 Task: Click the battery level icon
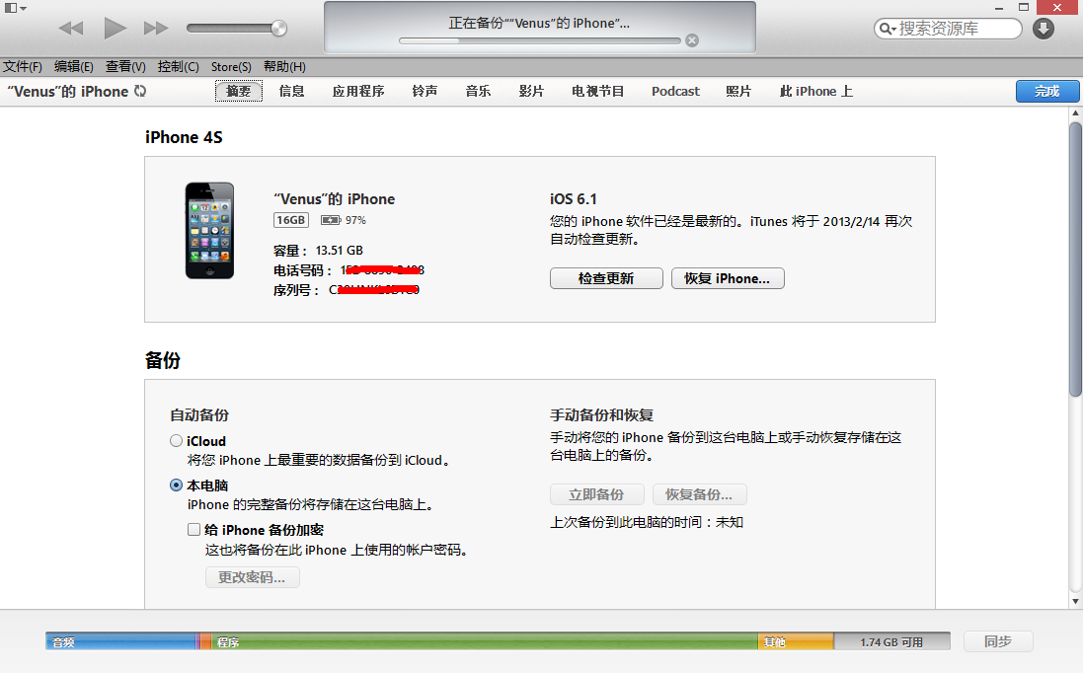pos(331,220)
